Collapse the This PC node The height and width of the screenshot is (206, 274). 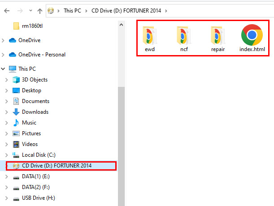(3, 69)
